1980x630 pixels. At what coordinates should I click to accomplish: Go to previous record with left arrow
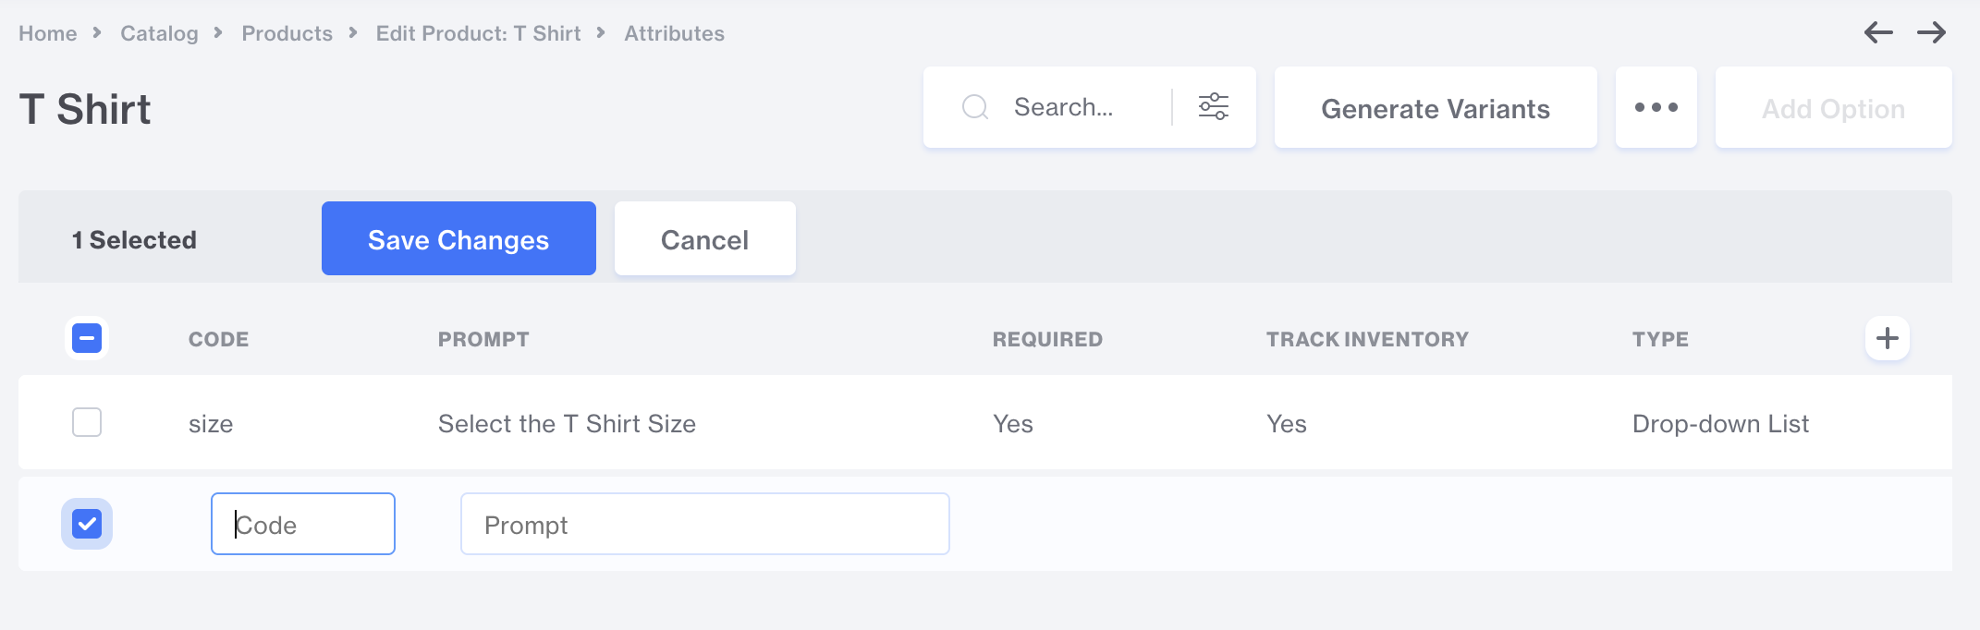(1878, 33)
